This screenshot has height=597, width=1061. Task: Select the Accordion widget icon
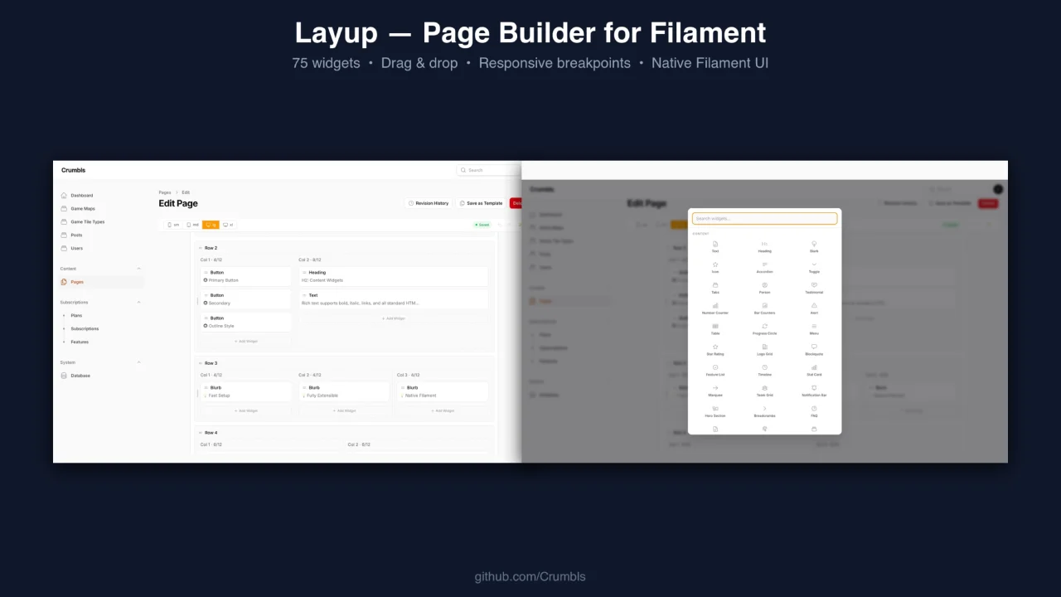(763, 269)
